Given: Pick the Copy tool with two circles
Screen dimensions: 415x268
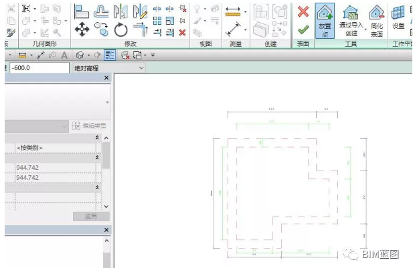Looking at the screenshot, I should pyautogui.click(x=101, y=29).
